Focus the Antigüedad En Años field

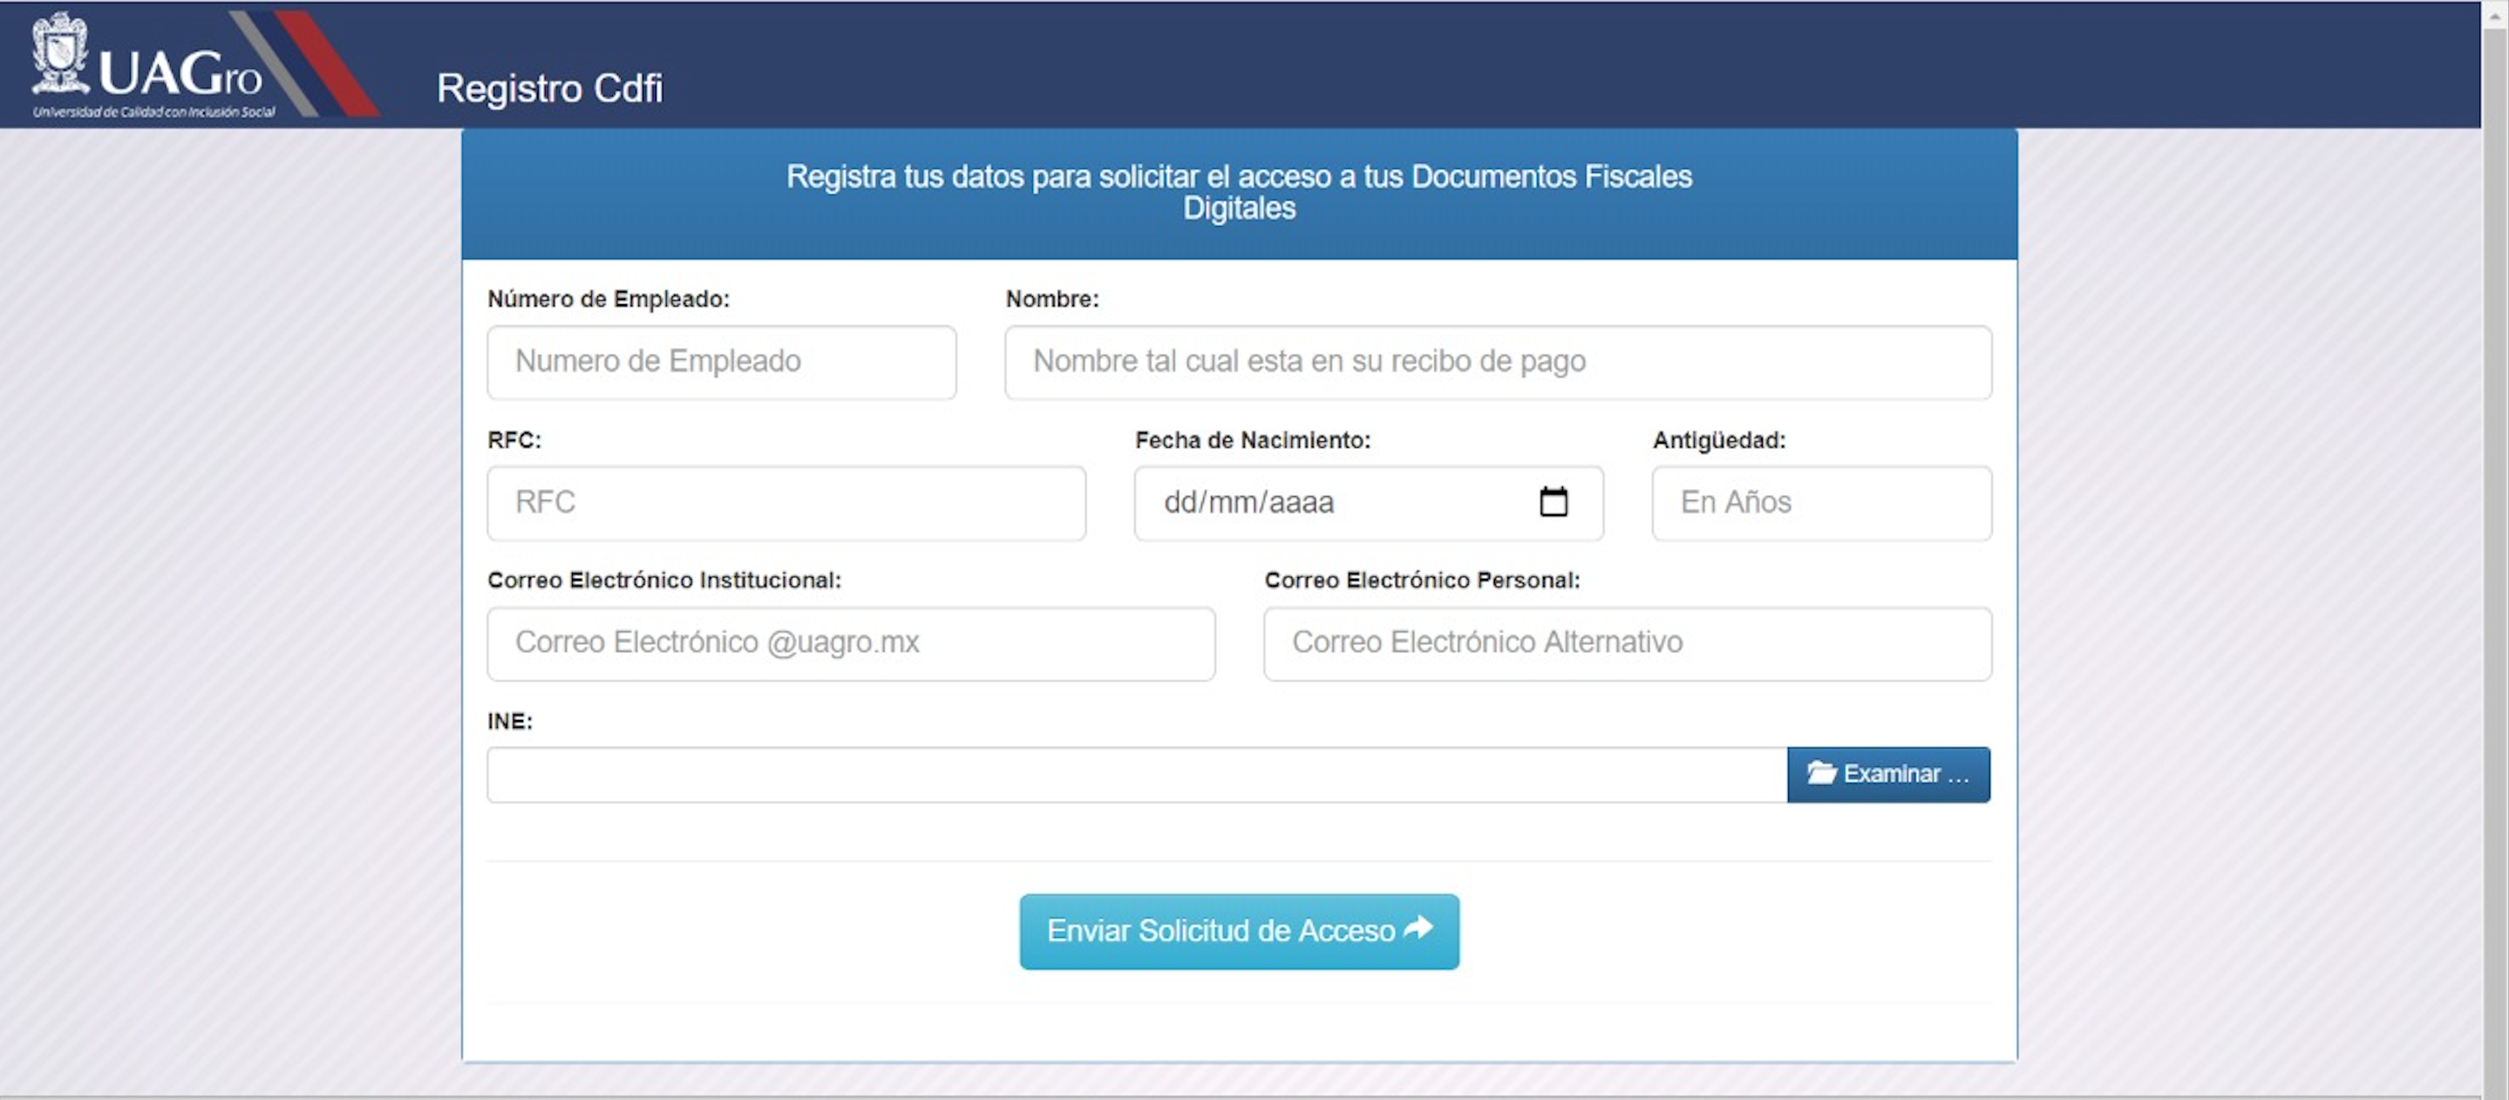1820,503
